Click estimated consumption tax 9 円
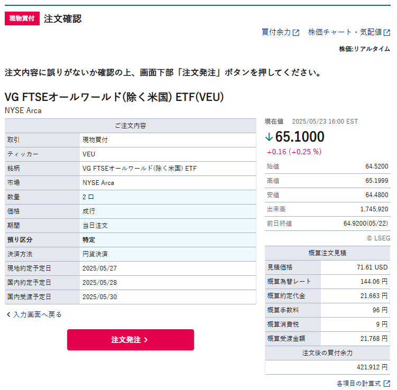This screenshot has height=390, width=397. pyautogui.click(x=382, y=324)
